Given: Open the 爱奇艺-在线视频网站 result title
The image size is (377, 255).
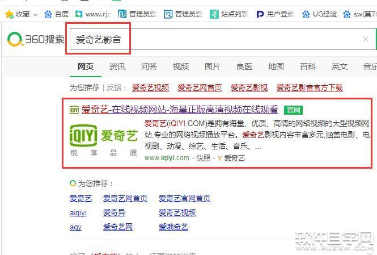Looking at the screenshot, I should coord(180,110).
